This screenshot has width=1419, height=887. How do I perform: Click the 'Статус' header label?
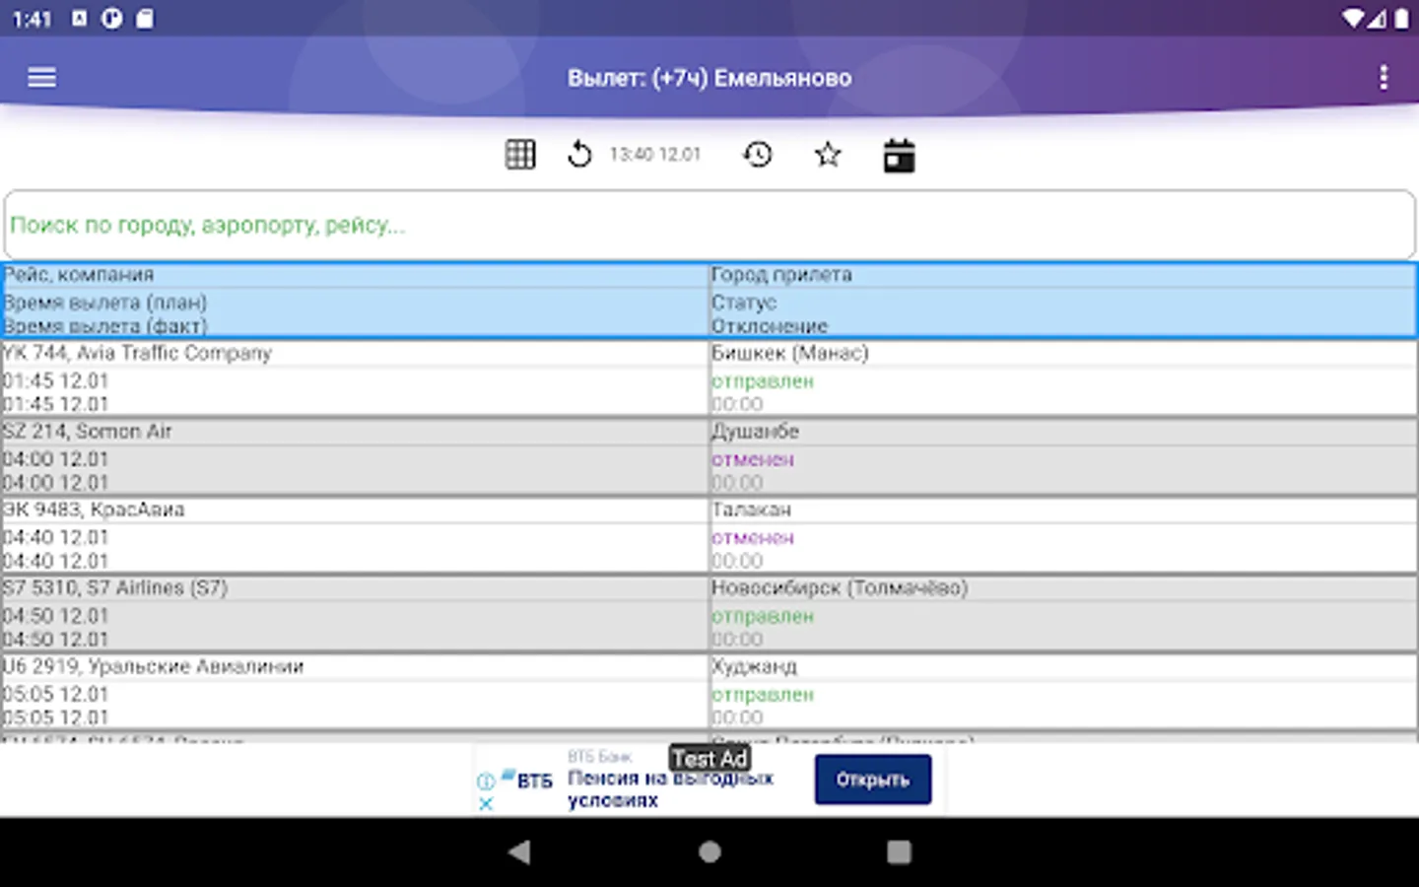744,303
